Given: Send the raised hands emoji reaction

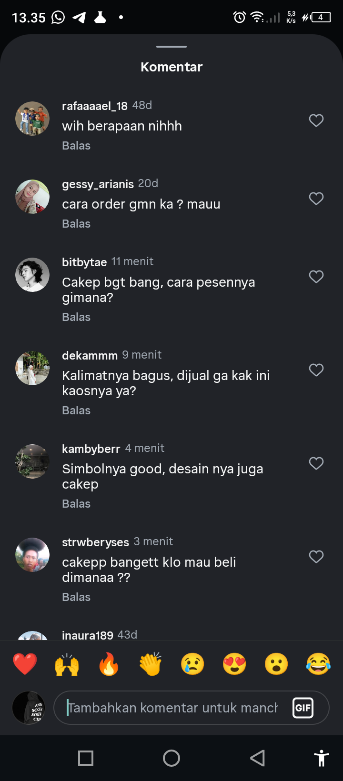Looking at the screenshot, I should point(67,664).
